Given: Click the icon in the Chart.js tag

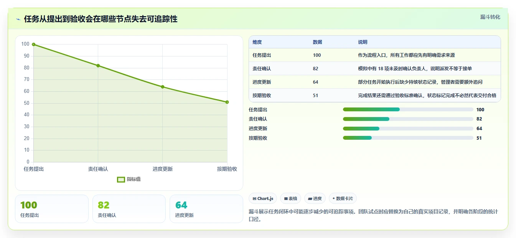Looking at the screenshot, I should pos(254,199).
